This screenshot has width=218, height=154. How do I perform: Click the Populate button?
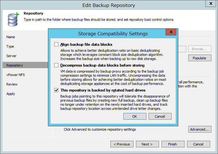200,58
